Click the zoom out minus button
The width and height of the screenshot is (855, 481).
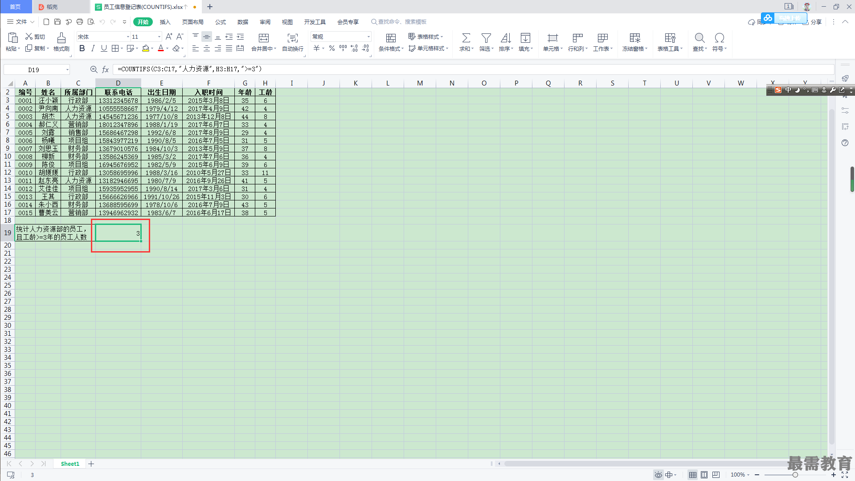click(757, 475)
